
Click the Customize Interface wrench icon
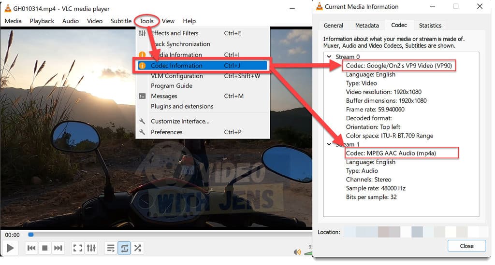tap(143, 121)
